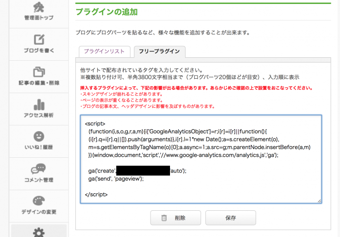
Task: Place cursor on ga('send', 'pageview') line
Action: (116, 178)
